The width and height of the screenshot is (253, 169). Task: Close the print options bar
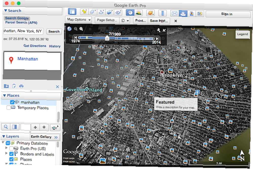point(176,21)
